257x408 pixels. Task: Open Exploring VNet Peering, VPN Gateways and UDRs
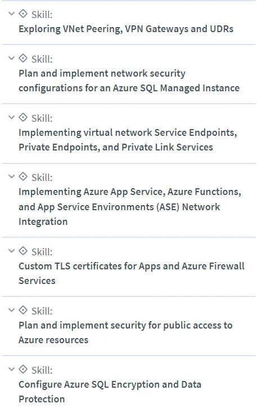(x=126, y=29)
